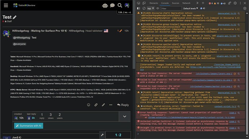Open Console settings gear
The image size is (249, 139).
[245, 8]
